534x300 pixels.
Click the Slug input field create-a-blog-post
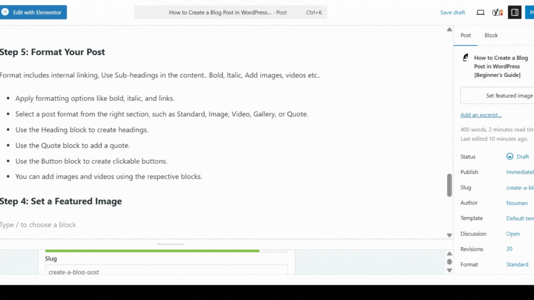[166, 270]
